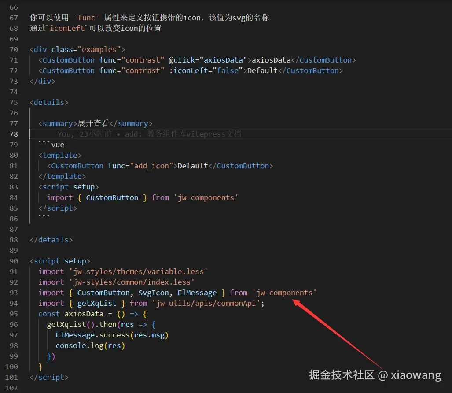Click the closing </script> tag on line 101
This screenshot has width=452, height=393.
coord(49,378)
